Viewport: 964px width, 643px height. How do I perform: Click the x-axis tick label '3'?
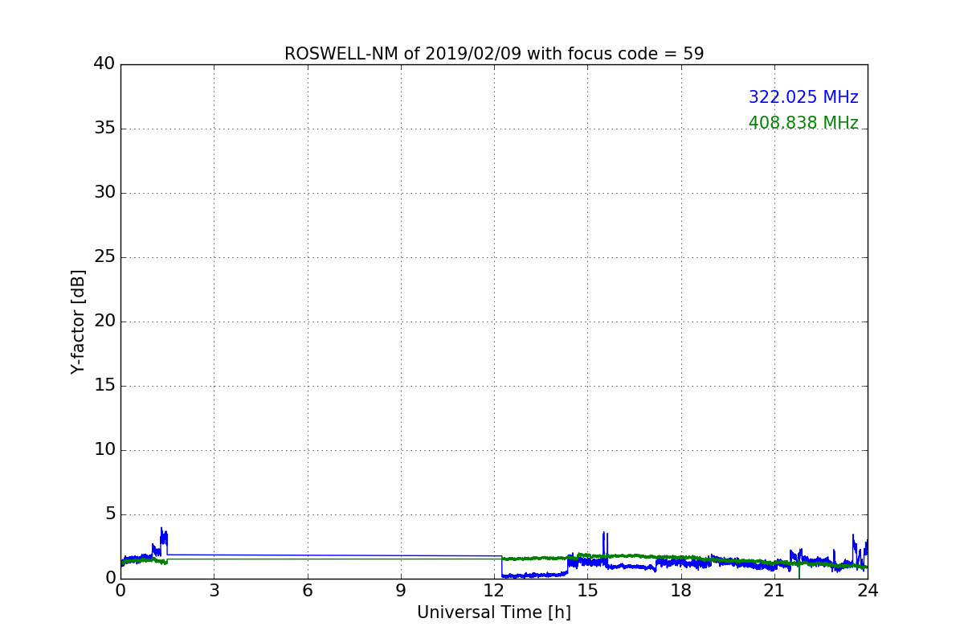coord(214,591)
